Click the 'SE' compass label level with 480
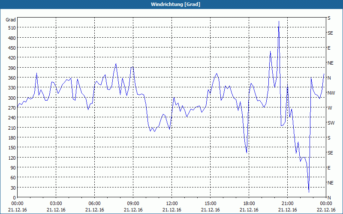Viewport: 343px width, 214px height. pos(330,33)
